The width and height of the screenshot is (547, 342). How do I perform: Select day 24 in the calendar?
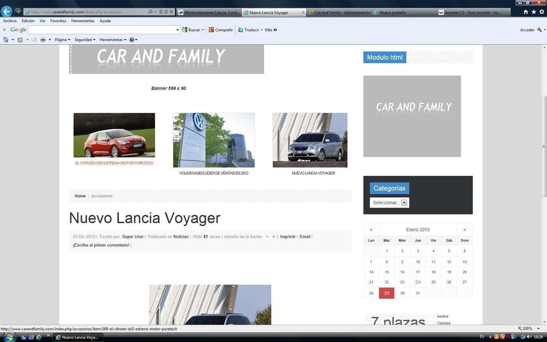[x=418, y=282]
